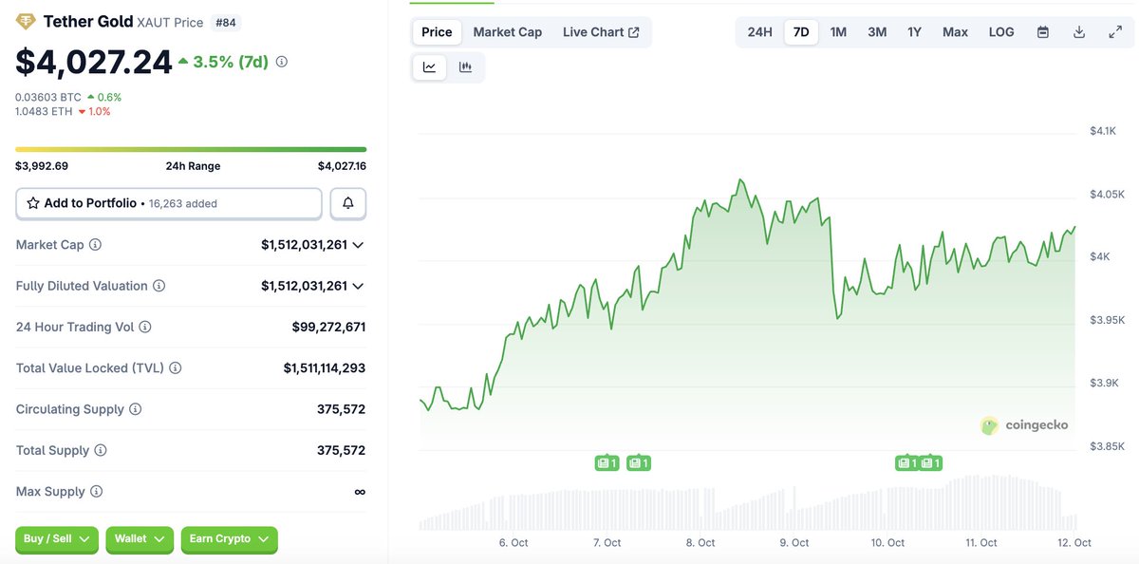Click the price alert bell icon

347,203
